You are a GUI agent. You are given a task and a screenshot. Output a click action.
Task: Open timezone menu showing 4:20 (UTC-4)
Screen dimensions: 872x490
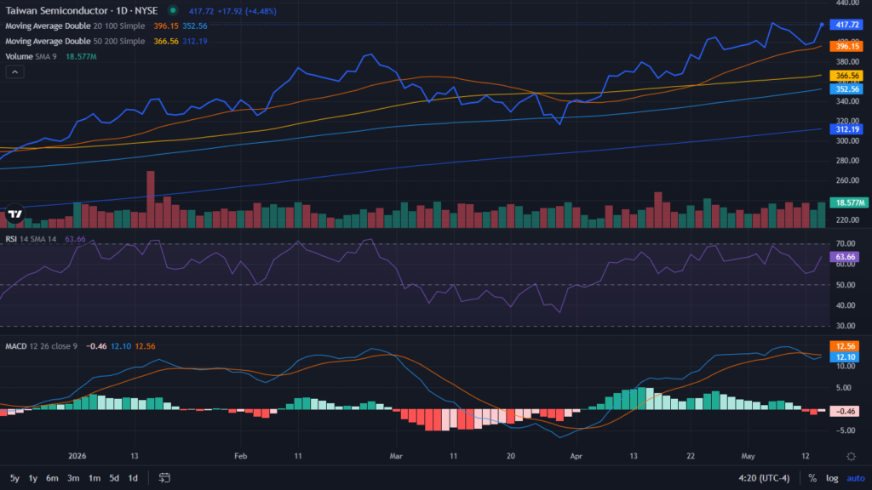(764, 478)
